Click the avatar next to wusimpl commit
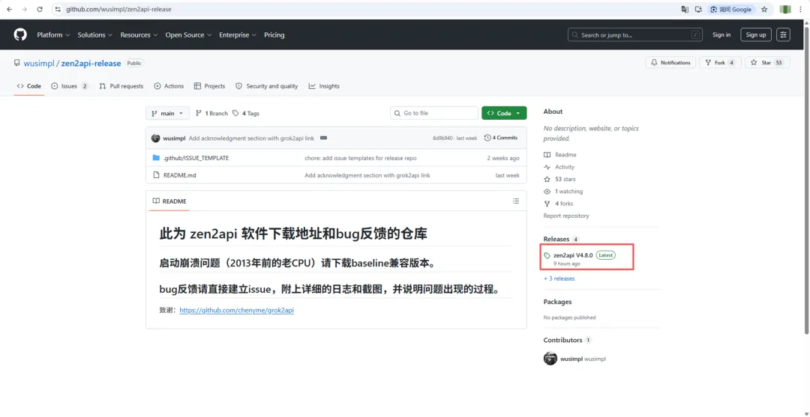 [155, 139]
